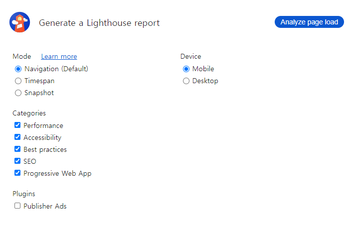Uncheck the Accessibility category
Screen dimensions: 350x230
(17, 137)
